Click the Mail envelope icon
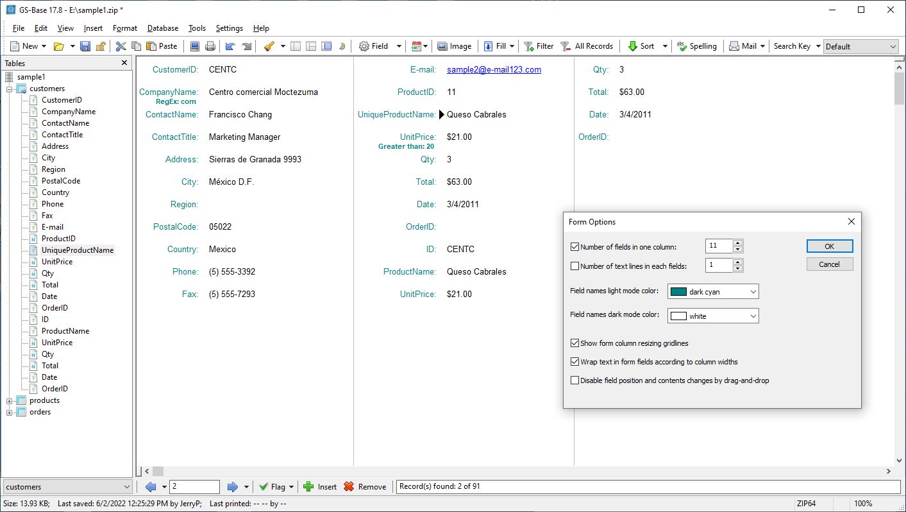The image size is (906, 512). click(x=734, y=46)
